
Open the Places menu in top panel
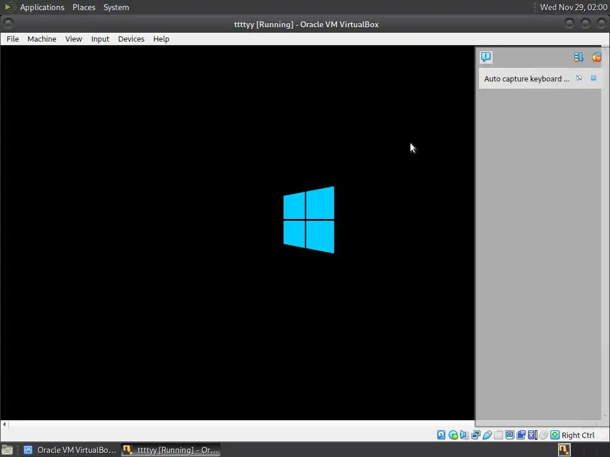[x=83, y=7]
